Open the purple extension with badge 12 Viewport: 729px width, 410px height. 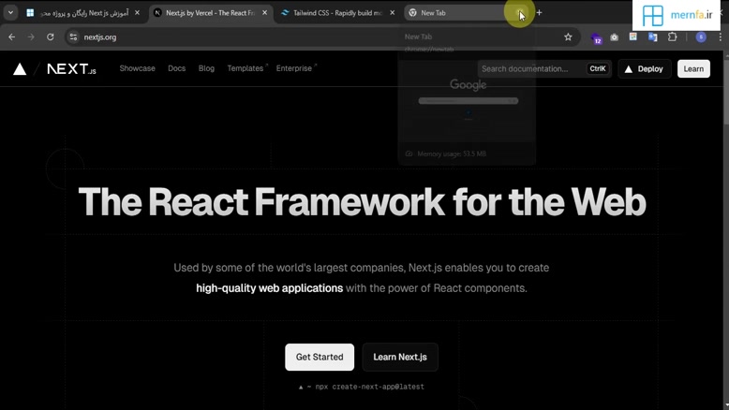click(x=596, y=38)
